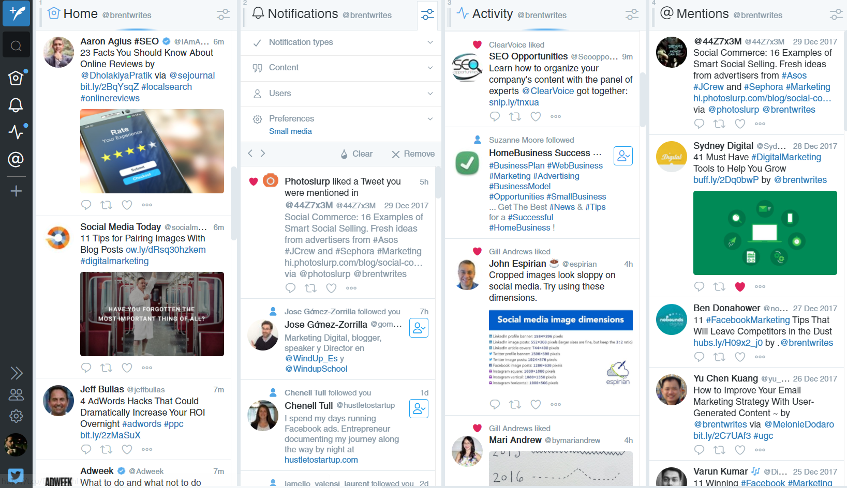
Task: Open the #localsearch hashtag
Action: tap(167, 87)
